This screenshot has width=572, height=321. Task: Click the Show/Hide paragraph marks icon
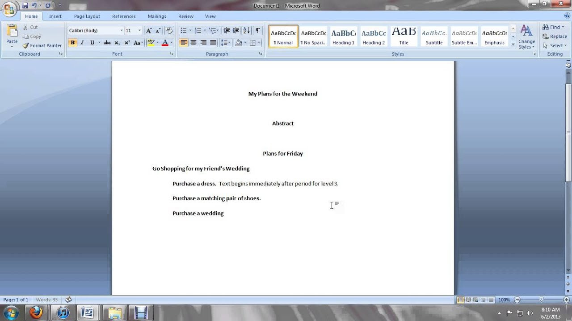pos(257,30)
